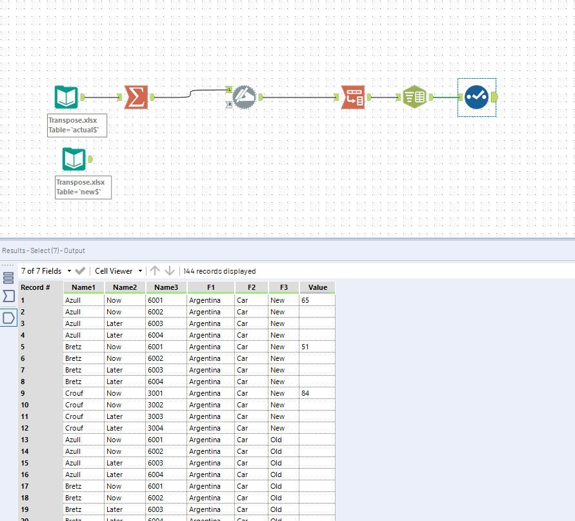Select the Table tool
The width and height of the screenshot is (575, 521).
[414, 97]
